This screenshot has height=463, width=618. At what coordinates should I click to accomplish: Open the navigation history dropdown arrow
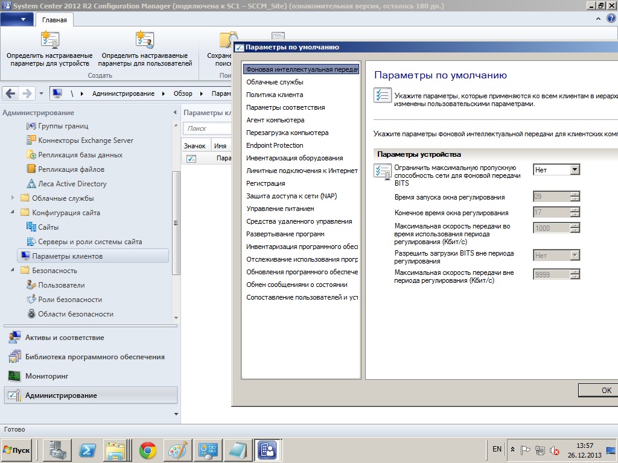click(41, 93)
